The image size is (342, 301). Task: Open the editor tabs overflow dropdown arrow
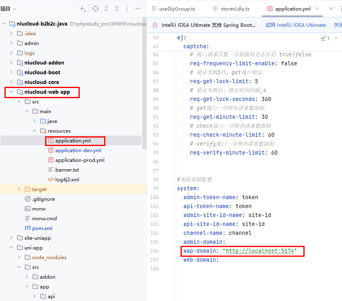click(x=330, y=9)
